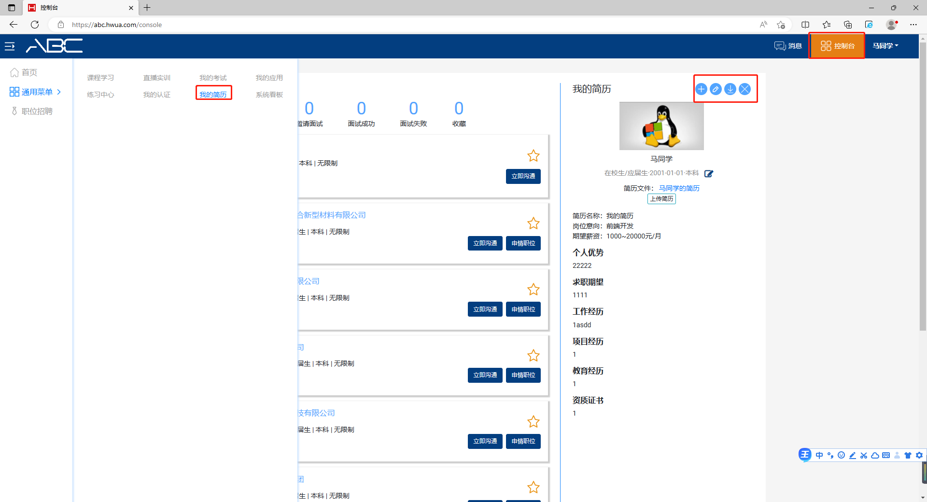Open the IME settings gear icon
Image resolution: width=927 pixels, height=502 pixels.
click(x=919, y=455)
